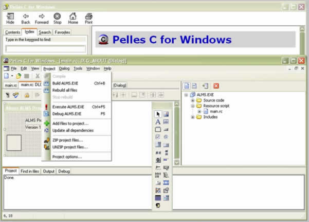This screenshot has width=309, height=222.
Task: Click the Open file icon in IDE toolbar
Action: [x=19, y=76]
